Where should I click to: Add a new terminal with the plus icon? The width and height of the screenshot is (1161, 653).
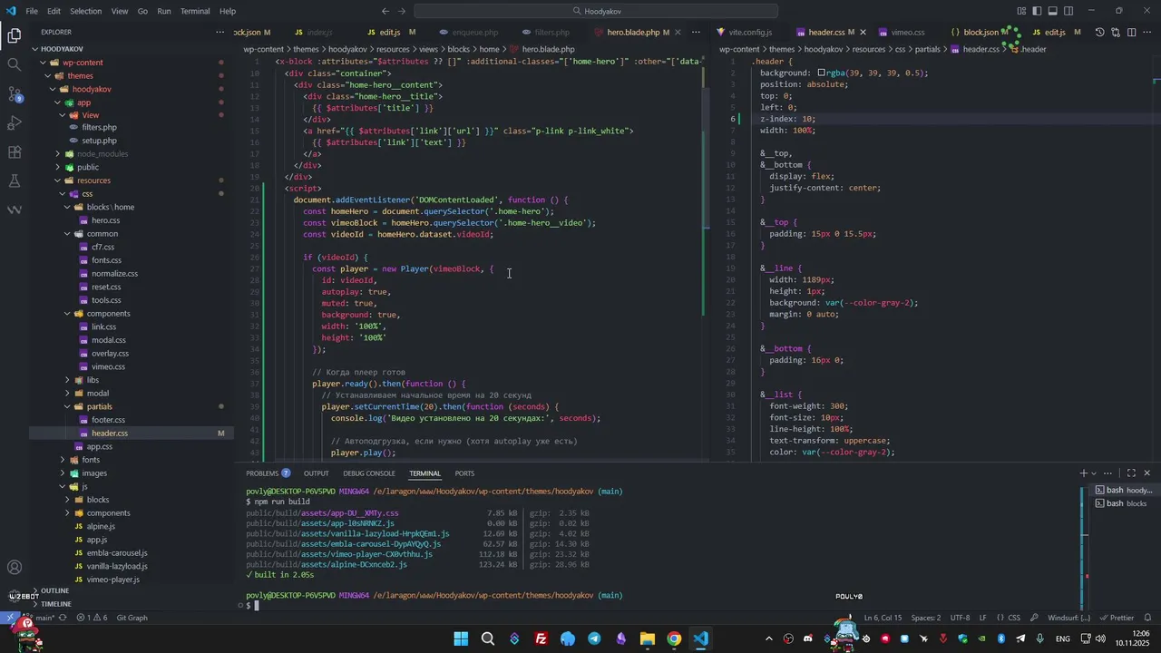coord(1083,473)
